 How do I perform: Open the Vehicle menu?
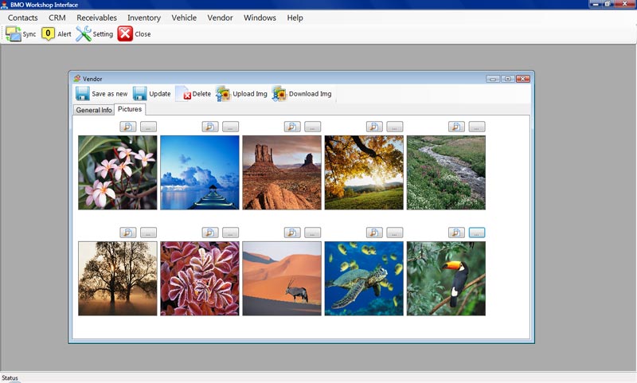[x=184, y=18]
